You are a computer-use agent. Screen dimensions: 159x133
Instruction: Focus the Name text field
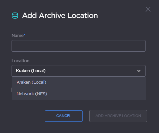pos(78,46)
